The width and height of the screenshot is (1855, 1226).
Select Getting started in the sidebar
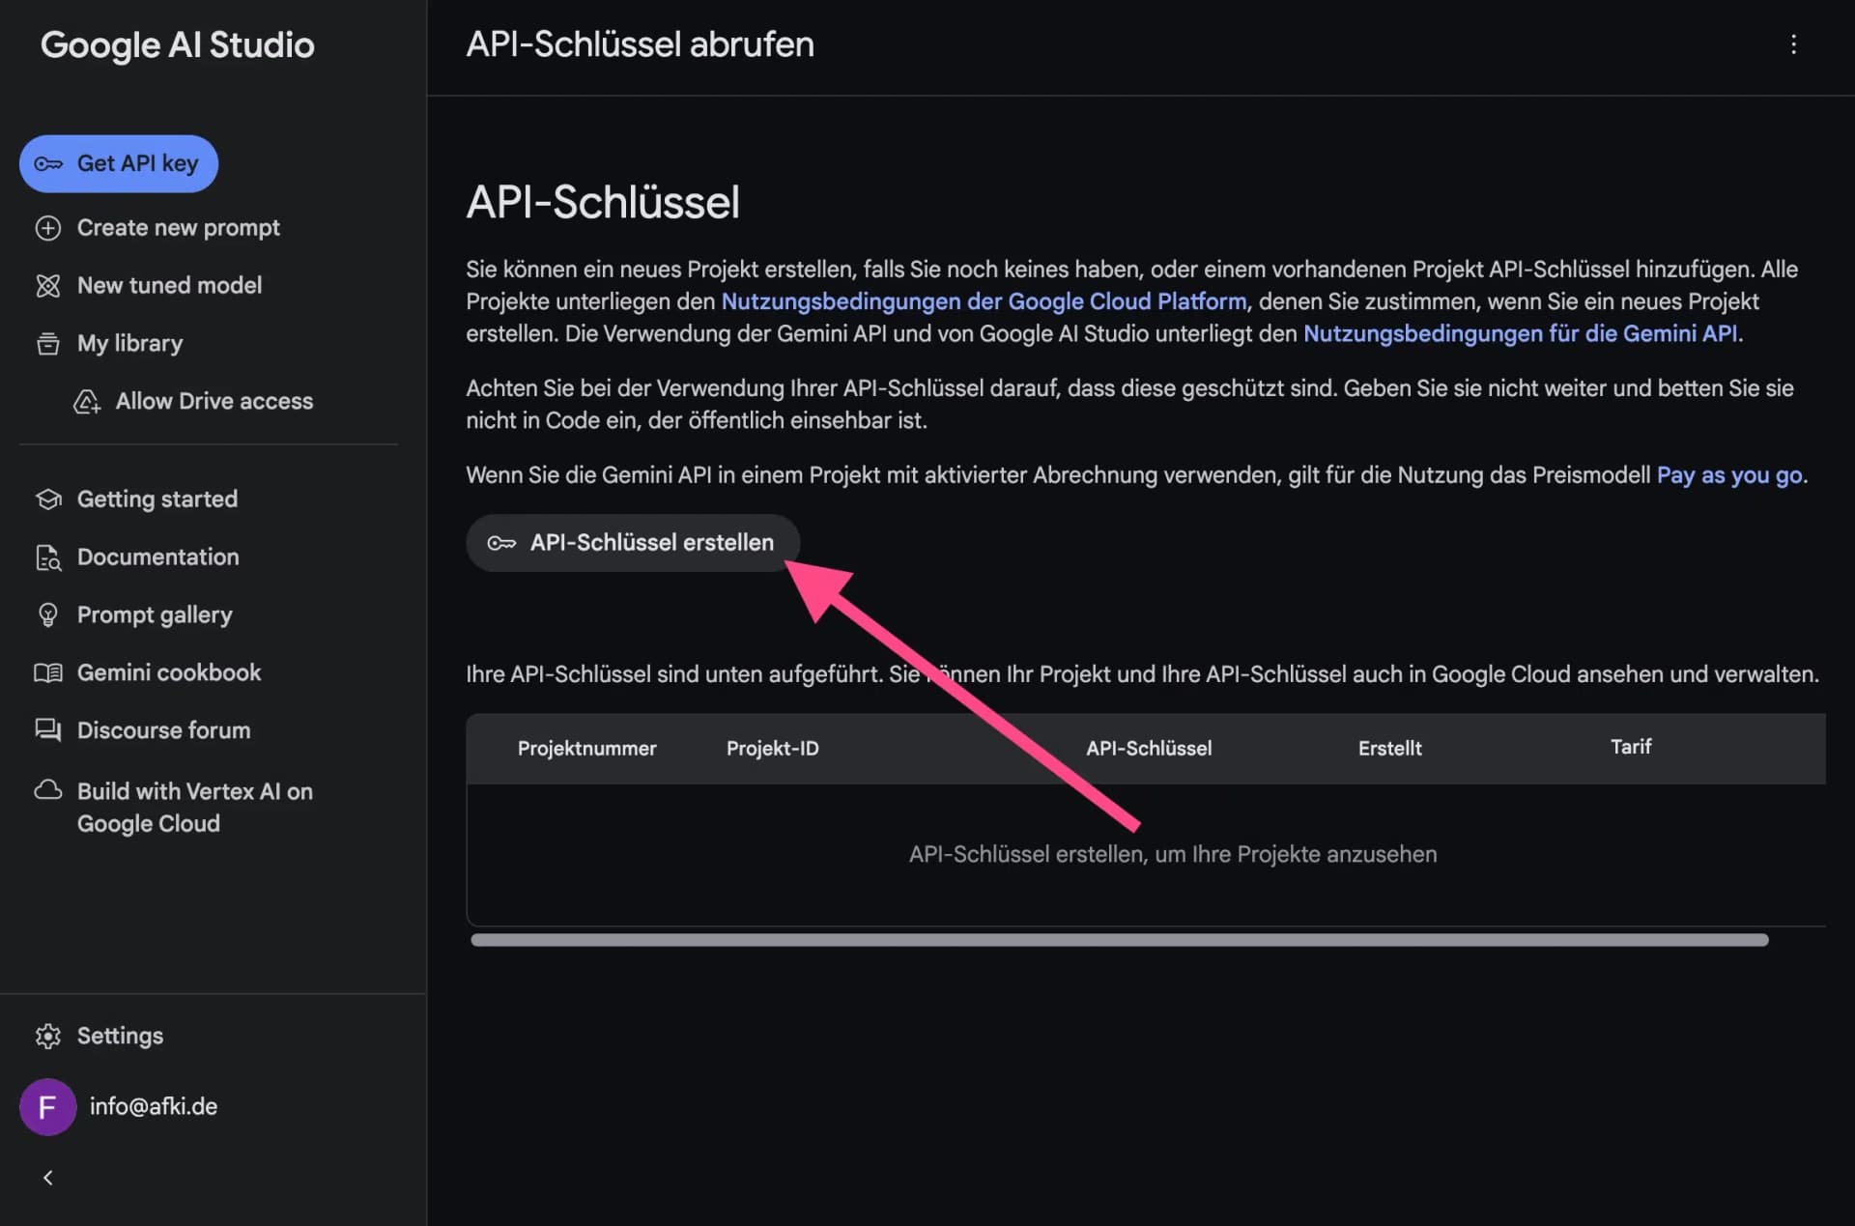(157, 499)
